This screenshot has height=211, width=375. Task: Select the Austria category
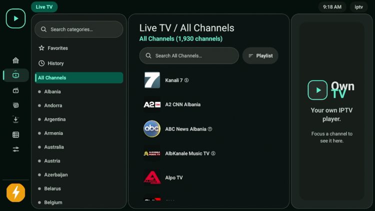(79, 161)
